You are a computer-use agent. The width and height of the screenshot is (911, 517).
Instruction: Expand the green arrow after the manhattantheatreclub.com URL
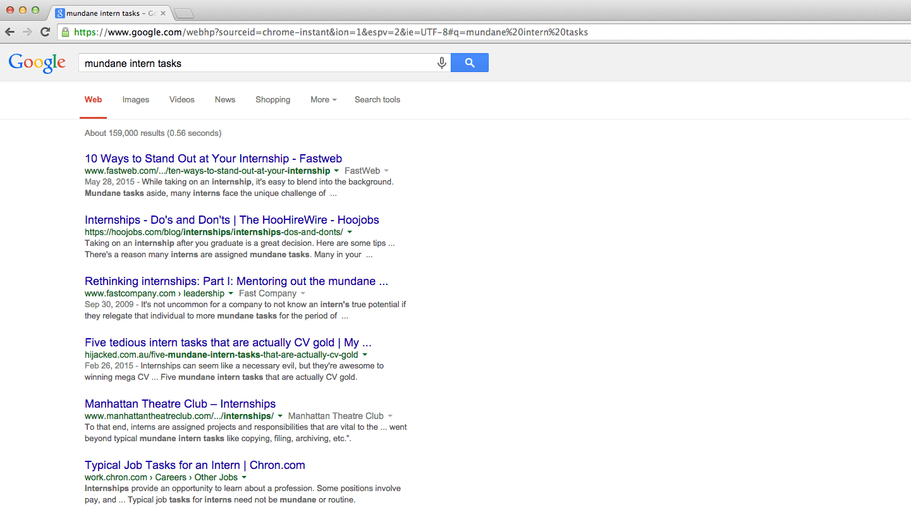(280, 416)
